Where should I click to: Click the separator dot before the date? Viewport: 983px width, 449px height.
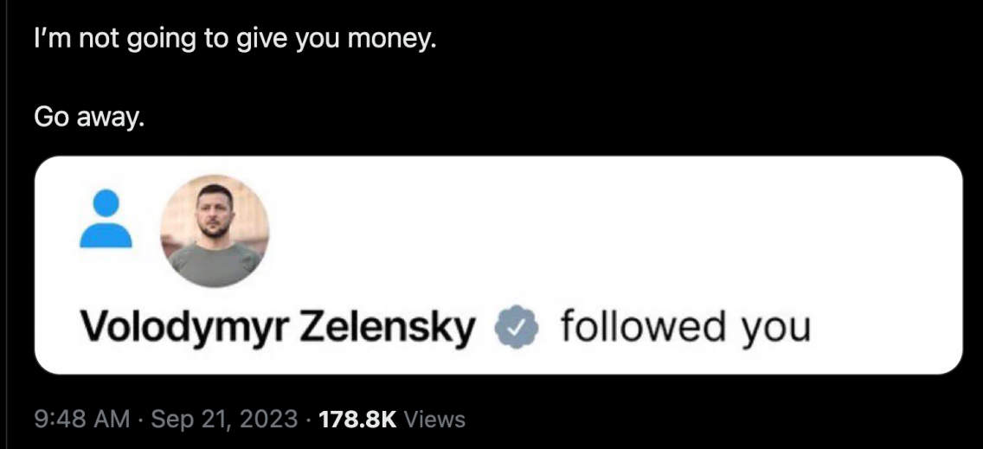point(141,420)
